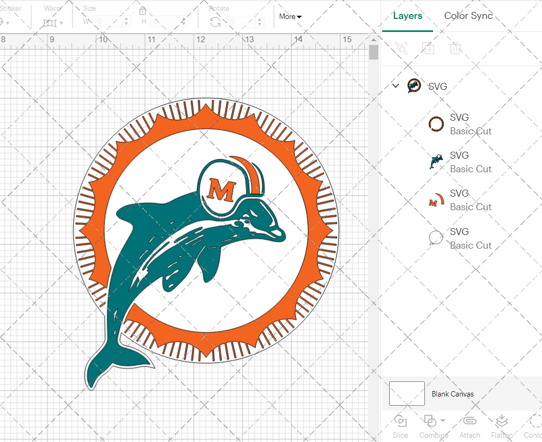The image size is (542, 442).
Task: Click the Duplicate layer icon
Action: 428,48
